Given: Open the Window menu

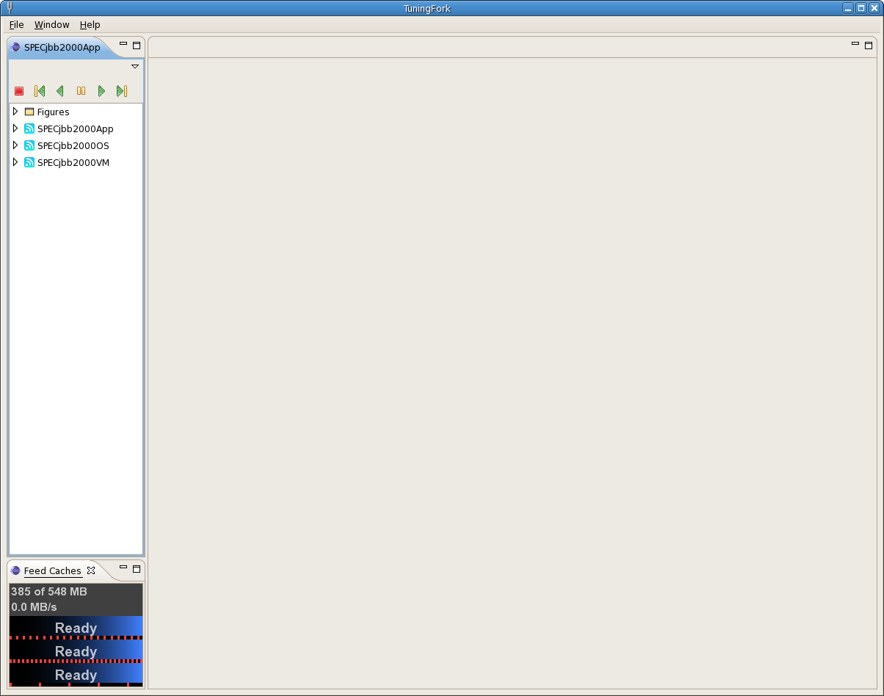Looking at the screenshot, I should click(51, 25).
